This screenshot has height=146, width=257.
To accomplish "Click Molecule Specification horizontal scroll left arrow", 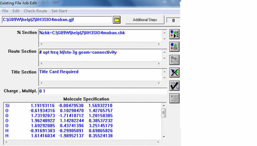I will coord(6,142).
